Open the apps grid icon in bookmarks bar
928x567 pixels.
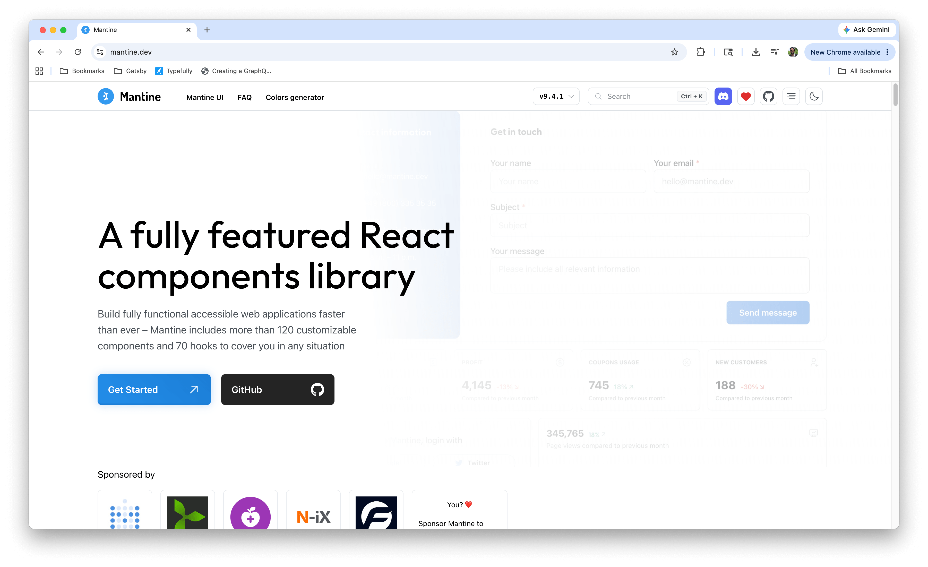coord(39,71)
